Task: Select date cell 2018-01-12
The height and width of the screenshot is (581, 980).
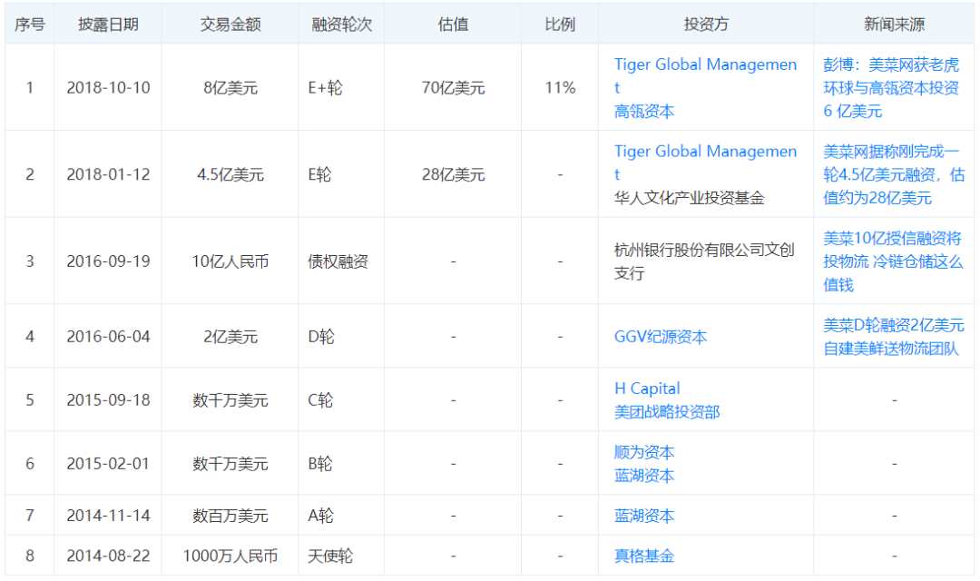Action: [108, 174]
